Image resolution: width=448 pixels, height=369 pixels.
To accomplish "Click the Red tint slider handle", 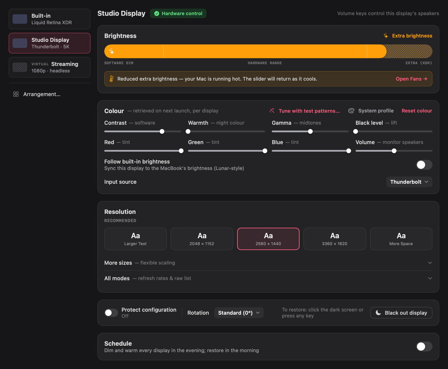I will point(181,151).
